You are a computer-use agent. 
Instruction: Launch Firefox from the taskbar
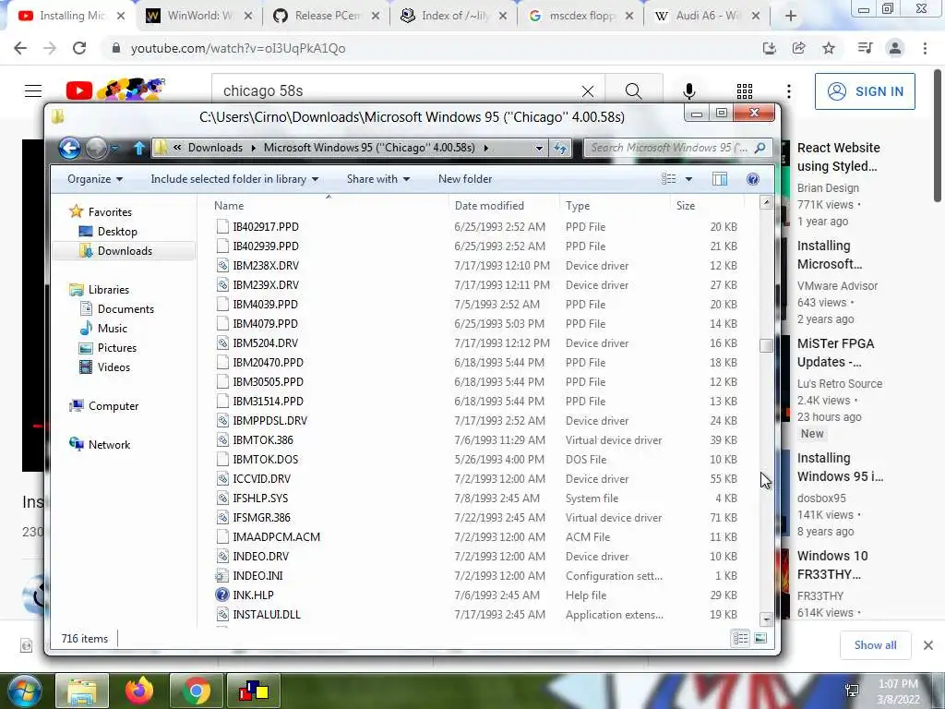[139, 691]
